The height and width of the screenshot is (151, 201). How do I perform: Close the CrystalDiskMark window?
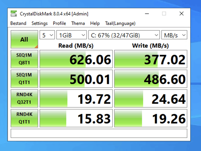click(x=181, y=14)
